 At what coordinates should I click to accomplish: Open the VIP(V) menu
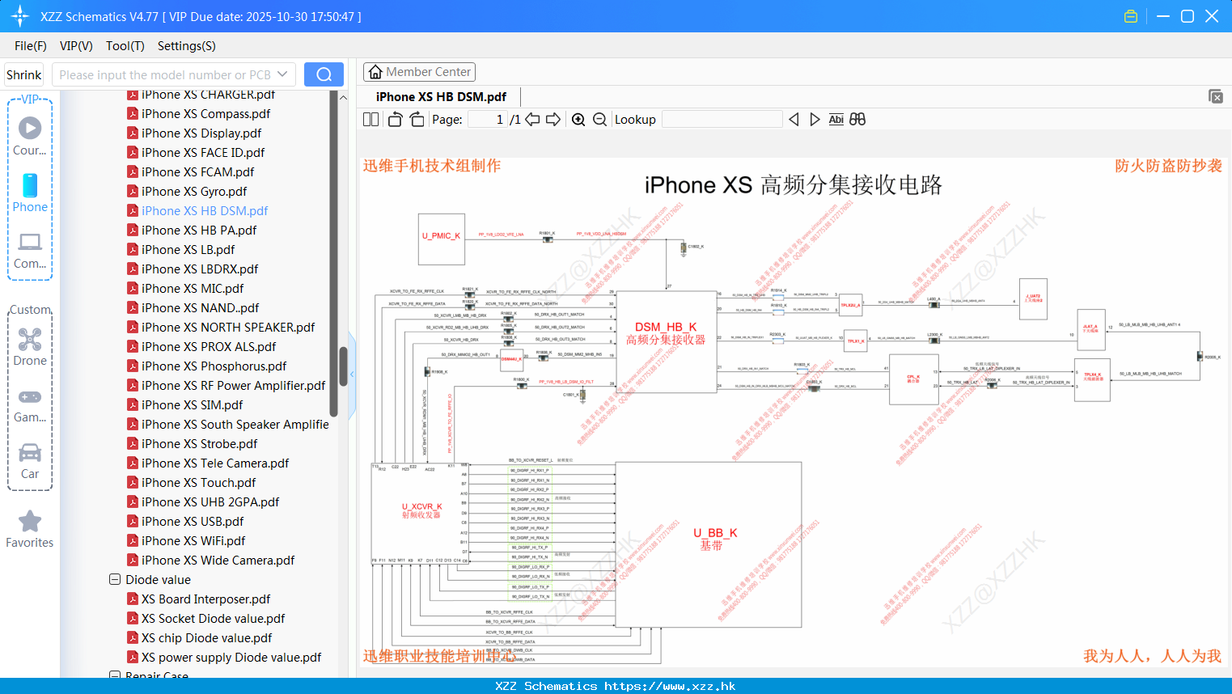[76, 46]
